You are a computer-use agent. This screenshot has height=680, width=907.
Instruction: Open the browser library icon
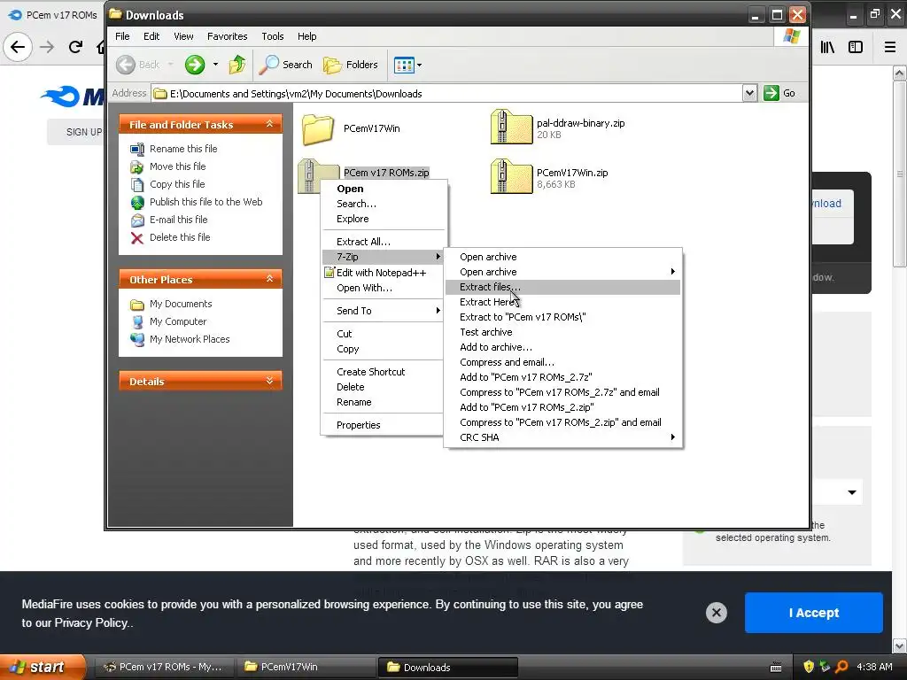[x=827, y=48]
